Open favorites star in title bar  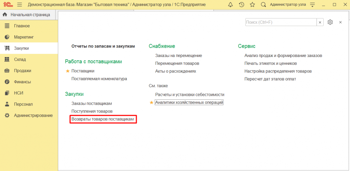[252, 5]
